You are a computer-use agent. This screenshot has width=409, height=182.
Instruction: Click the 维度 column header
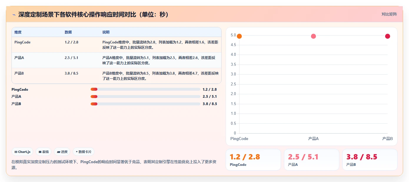tap(18, 32)
